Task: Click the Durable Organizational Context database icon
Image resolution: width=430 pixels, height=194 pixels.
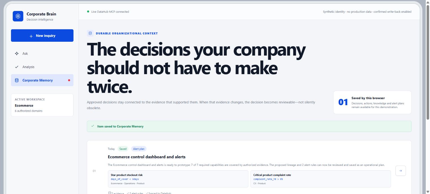Action: coord(90,33)
